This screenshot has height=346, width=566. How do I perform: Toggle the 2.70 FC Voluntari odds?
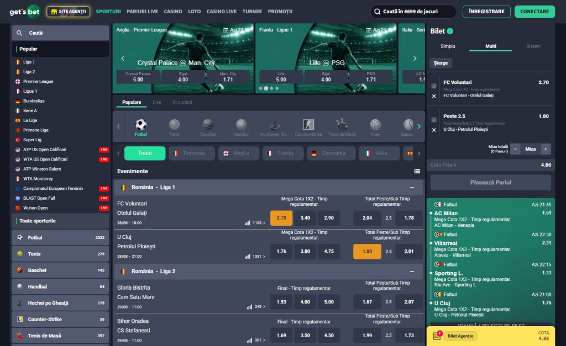[x=281, y=217]
